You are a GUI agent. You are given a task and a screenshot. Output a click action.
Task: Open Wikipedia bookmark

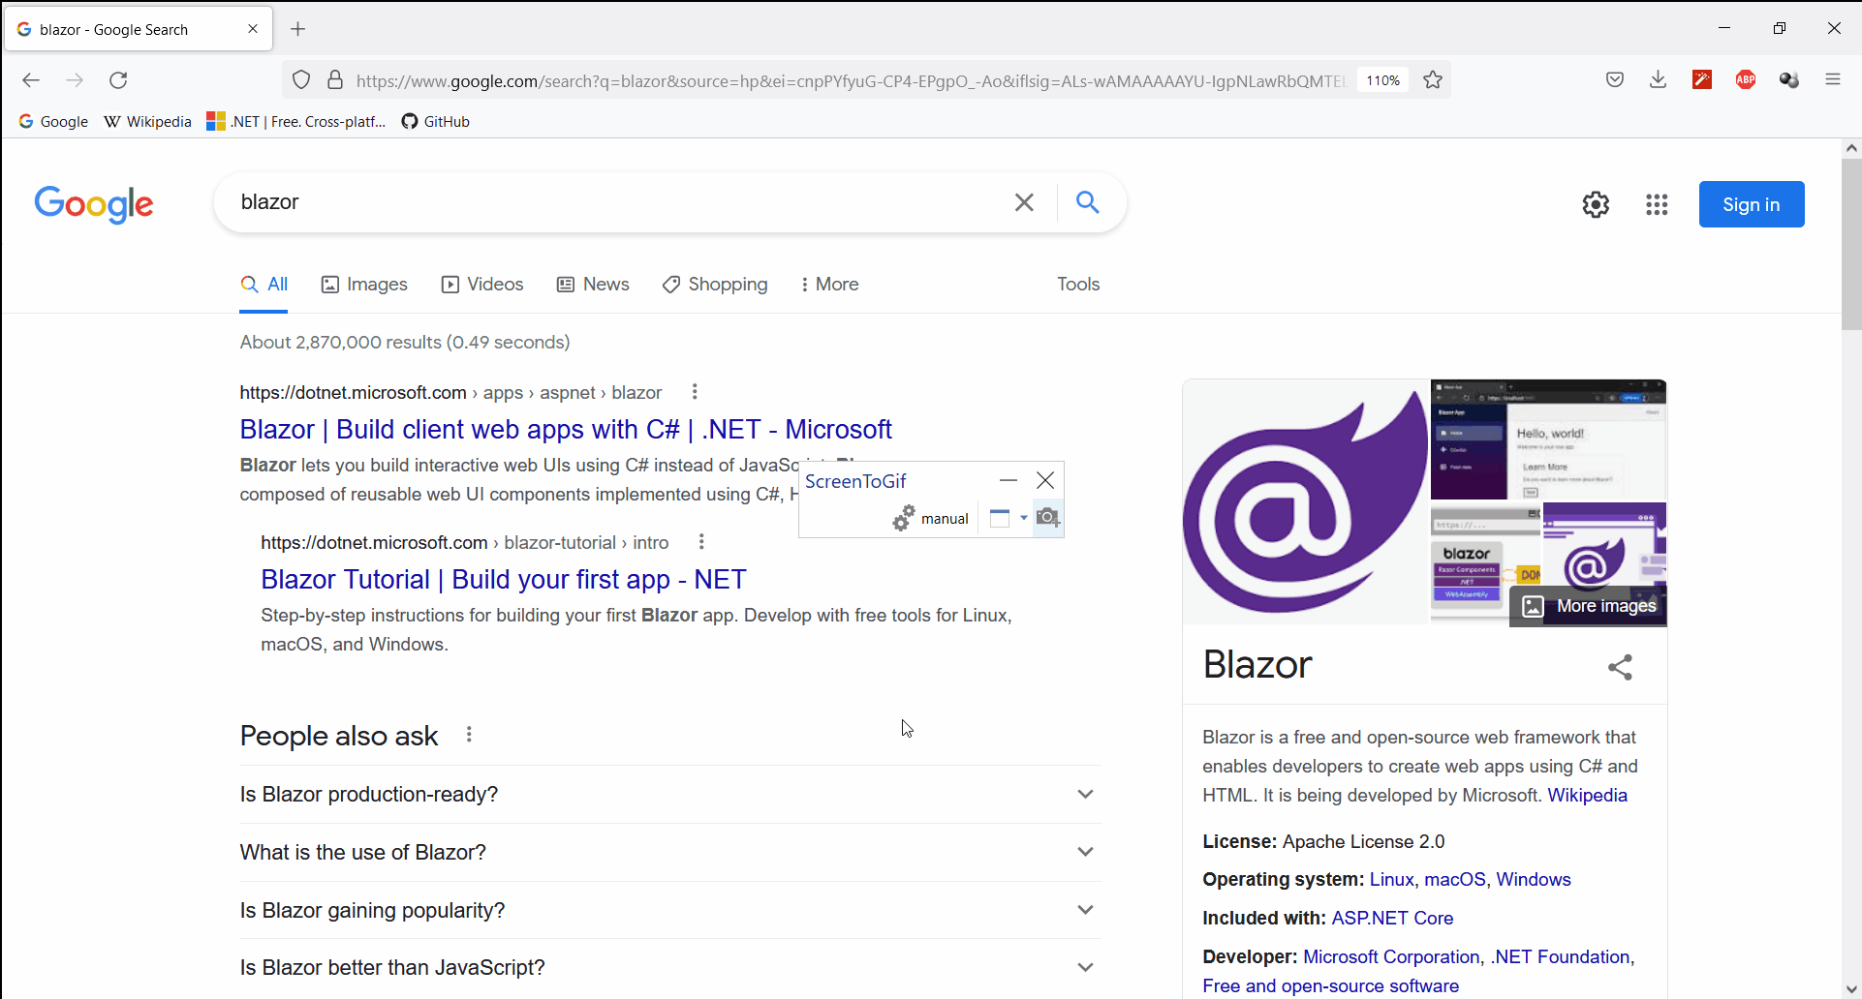point(147,121)
